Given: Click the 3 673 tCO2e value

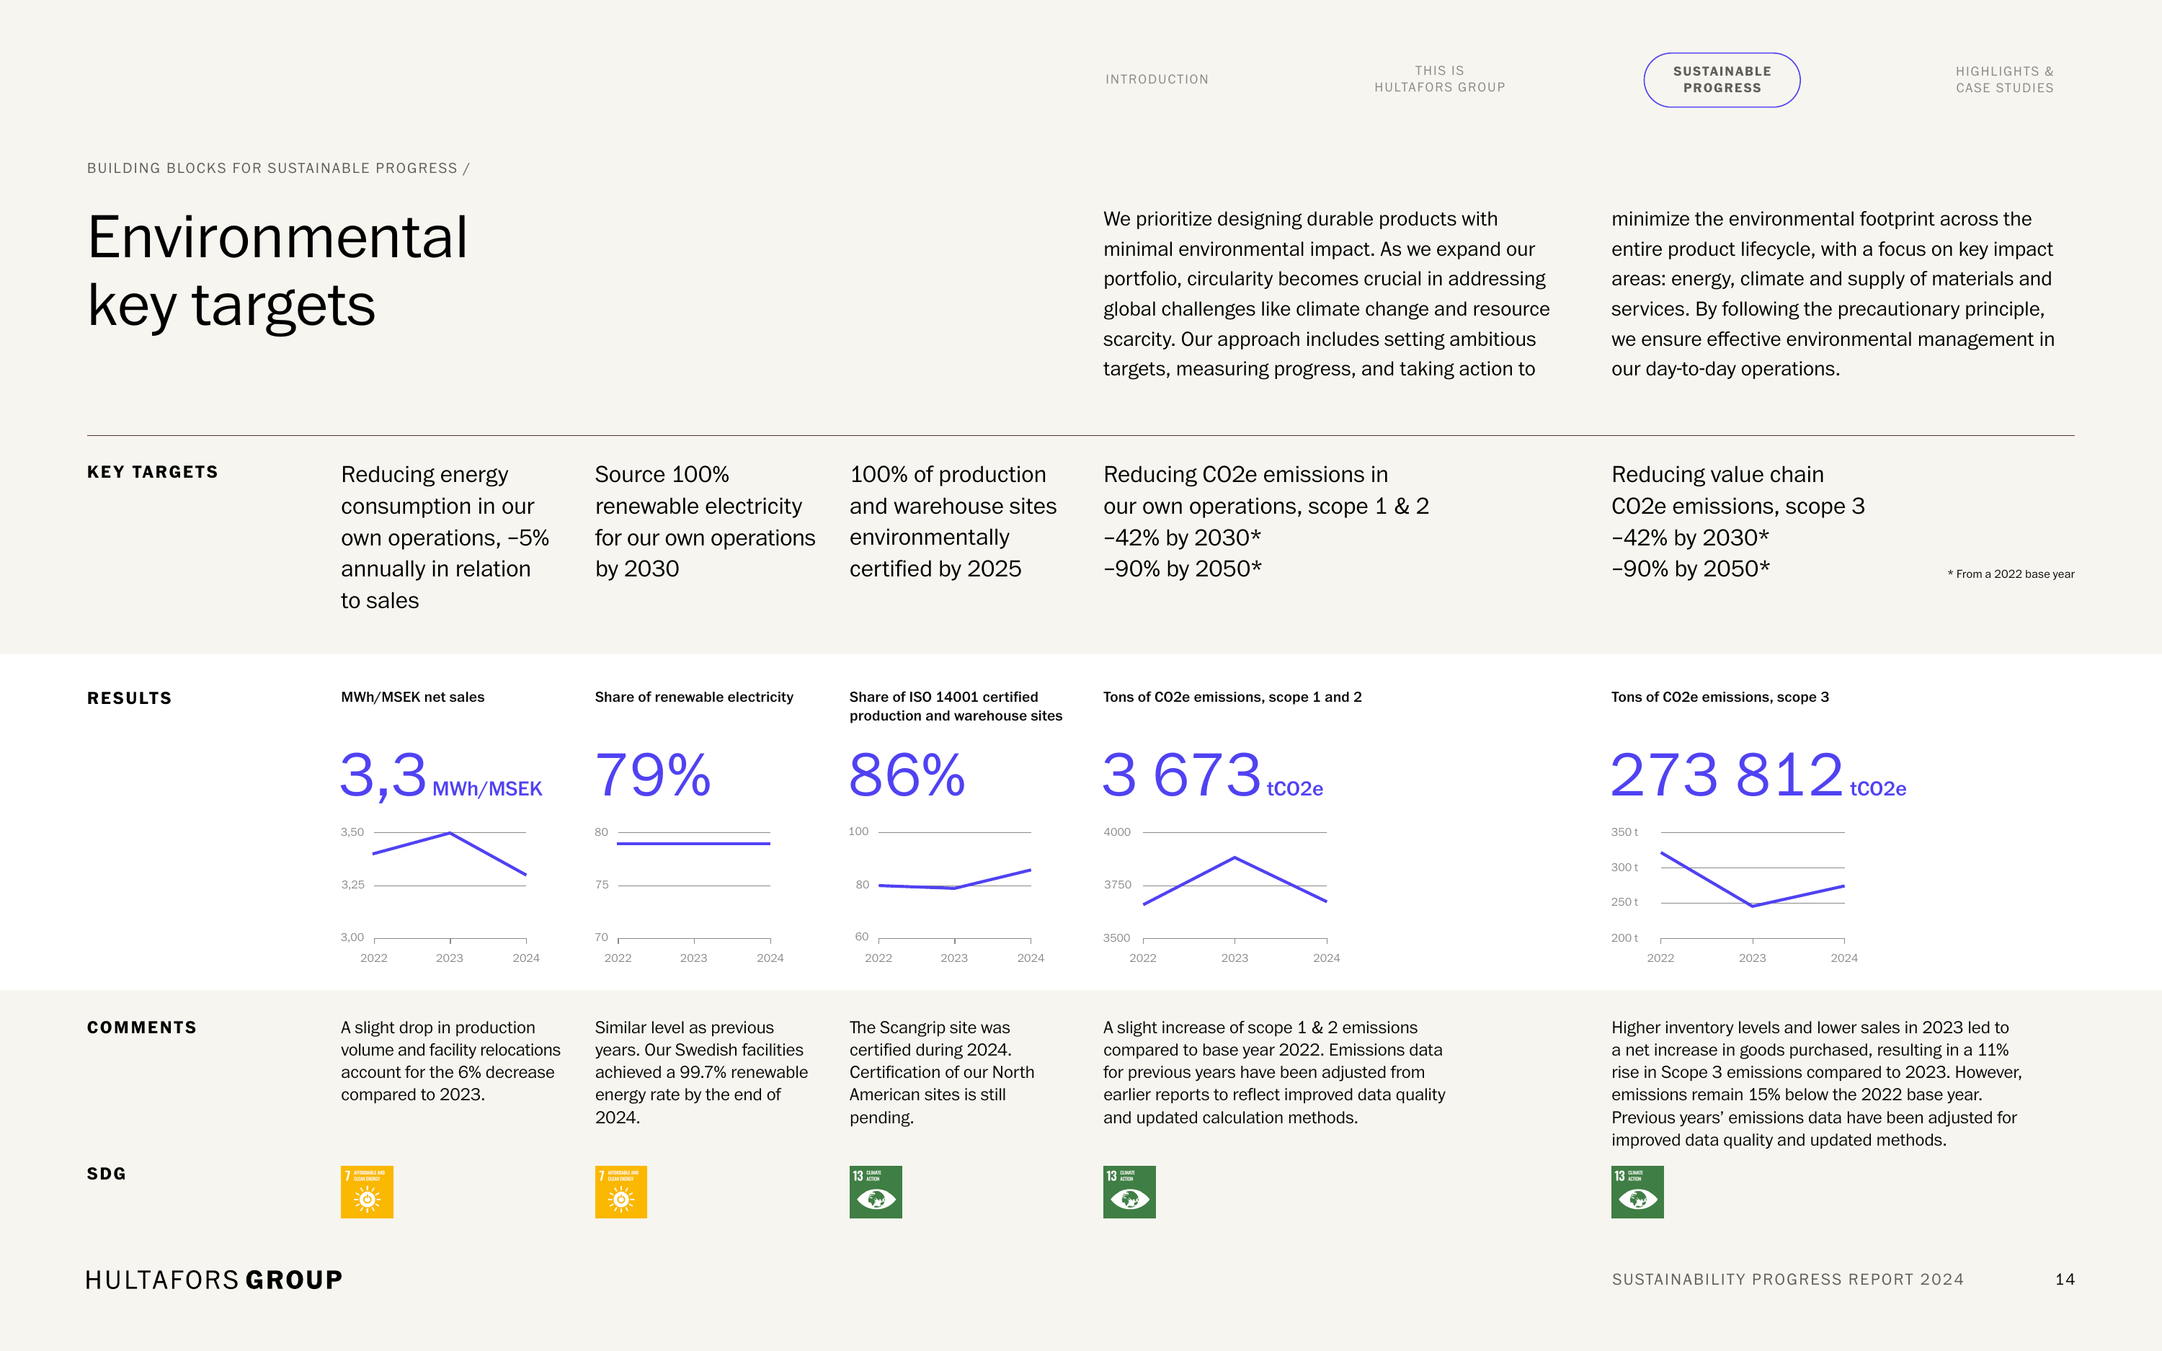Looking at the screenshot, I should (1212, 775).
